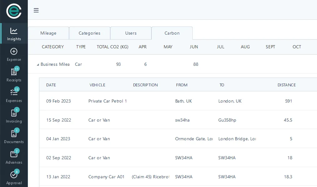The image size is (317, 187).
Task: Click the JUN column header
Action: tap(194, 47)
